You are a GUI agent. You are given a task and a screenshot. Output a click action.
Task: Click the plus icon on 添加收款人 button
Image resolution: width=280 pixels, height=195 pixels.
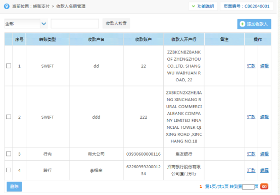point(242,24)
